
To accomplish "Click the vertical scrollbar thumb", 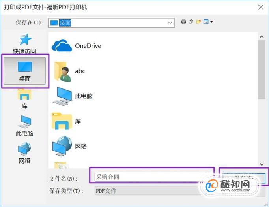I will click(262, 70).
